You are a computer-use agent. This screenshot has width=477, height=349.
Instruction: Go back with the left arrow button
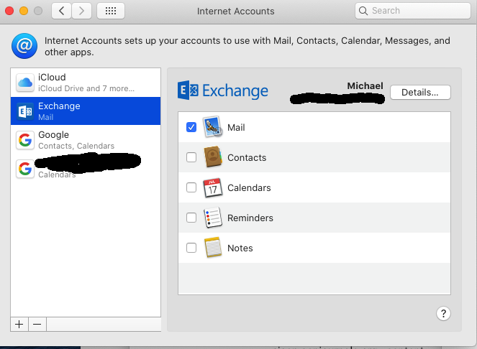pos(61,11)
